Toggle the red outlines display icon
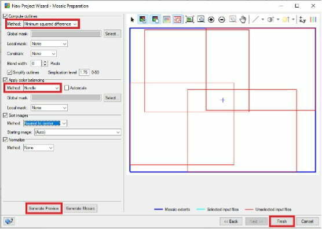The image size is (322, 229). pos(177,20)
